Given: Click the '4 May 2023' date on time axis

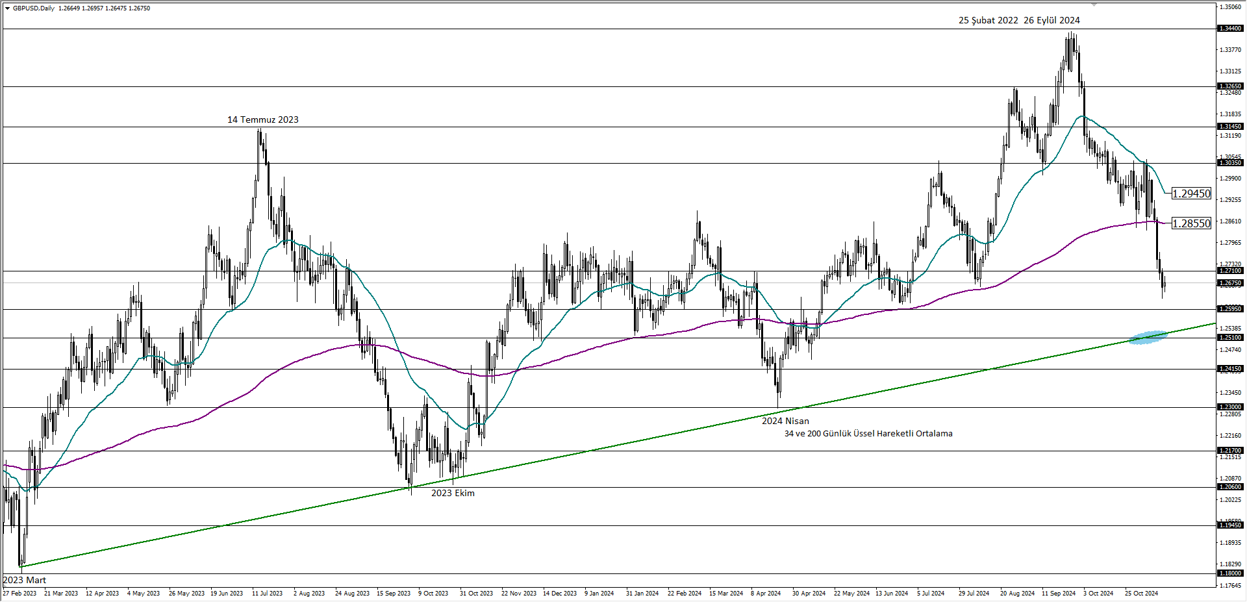Looking at the screenshot, I should tap(144, 594).
